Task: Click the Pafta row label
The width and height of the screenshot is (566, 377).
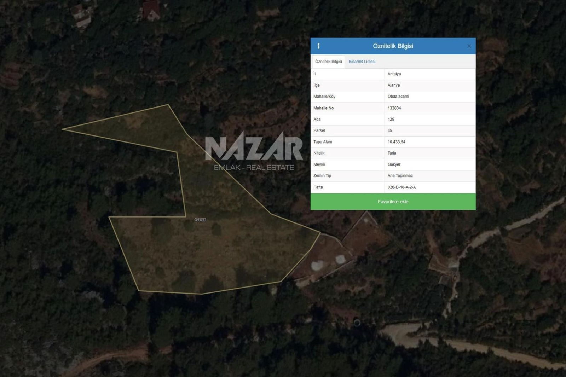Action: (x=318, y=187)
